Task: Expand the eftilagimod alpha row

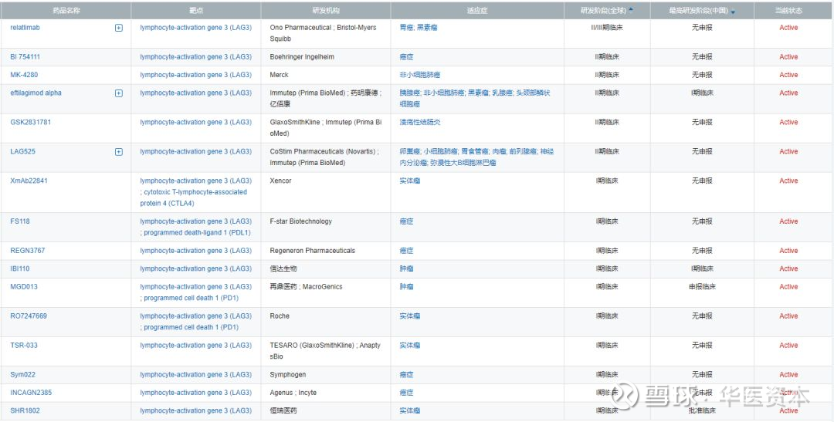Action: pos(119,93)
